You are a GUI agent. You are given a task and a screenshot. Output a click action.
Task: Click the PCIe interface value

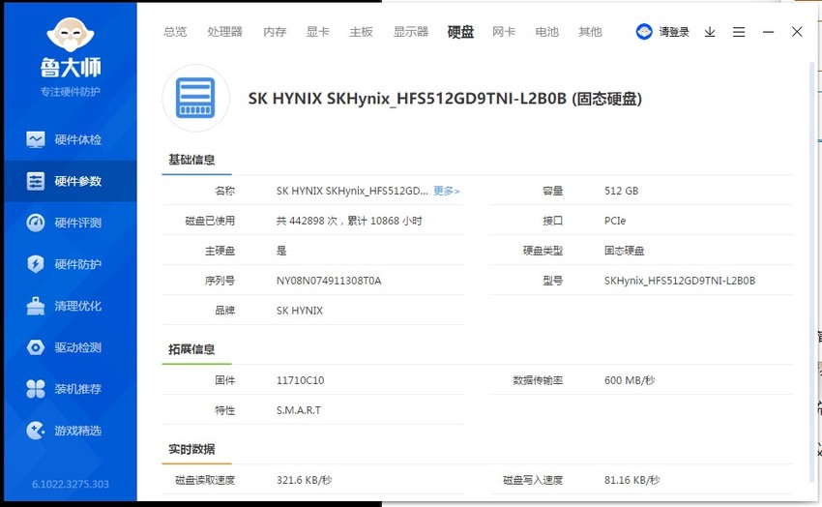615,221
